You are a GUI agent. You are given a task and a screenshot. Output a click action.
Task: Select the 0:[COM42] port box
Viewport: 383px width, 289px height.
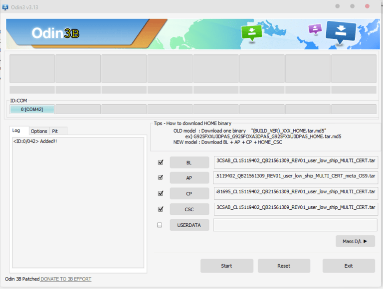tap(32, 109)
